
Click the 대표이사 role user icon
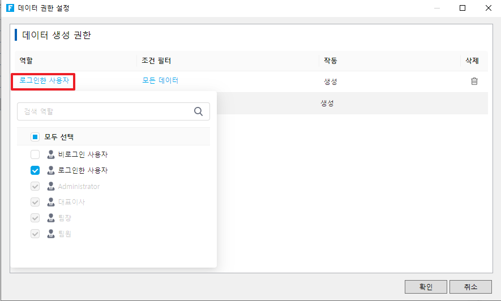pyautogui.click(x=51, y=202)
